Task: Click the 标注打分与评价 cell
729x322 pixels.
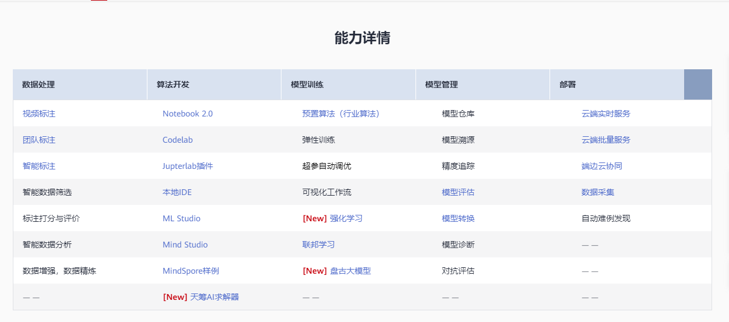Action: coord(51,218)
